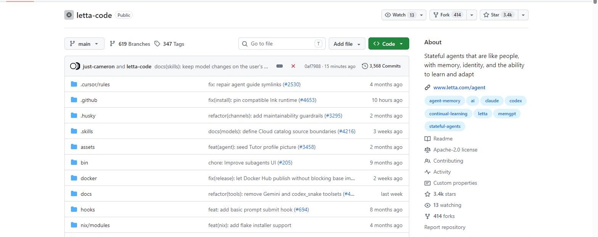Click the .github folder icon
The height and width of the screenshot is (237, 598).
click(74, 100)
